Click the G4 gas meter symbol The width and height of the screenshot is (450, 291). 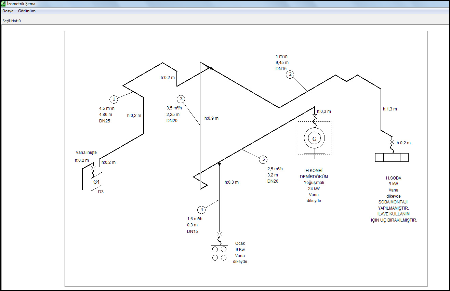tap(97, 182)
